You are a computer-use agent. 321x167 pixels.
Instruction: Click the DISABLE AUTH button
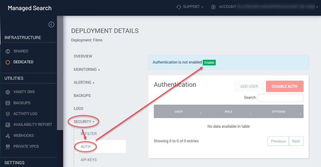point(285,86)
